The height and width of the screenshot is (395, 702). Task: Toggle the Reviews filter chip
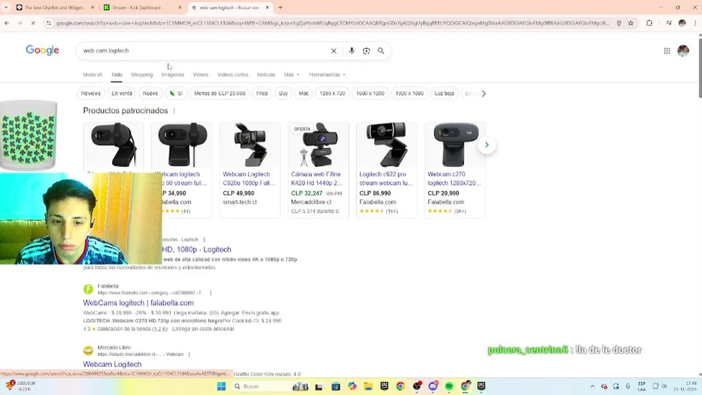click(x=91, y=93)
